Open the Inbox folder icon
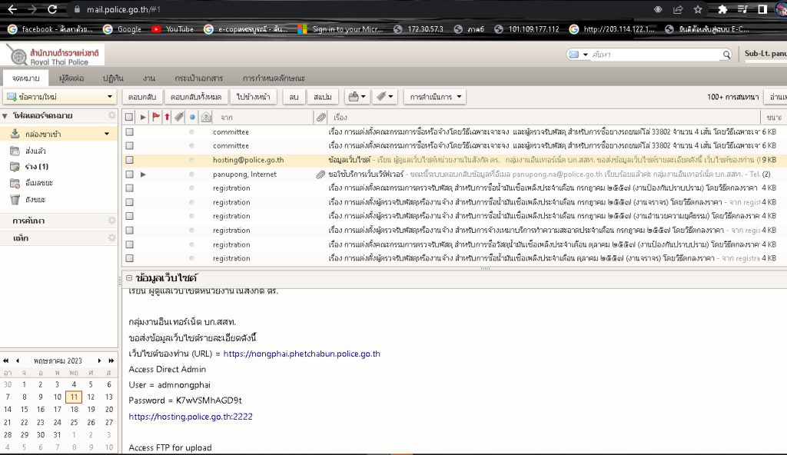The width and height of the screenshot is (787, 455). click(x=15, y=134)
